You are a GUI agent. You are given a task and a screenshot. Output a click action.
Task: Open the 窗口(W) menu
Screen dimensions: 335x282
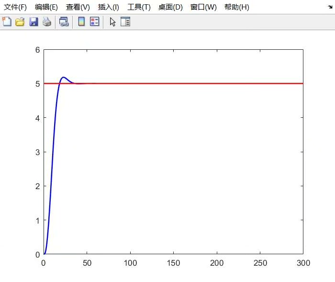(x=203, y=7)
